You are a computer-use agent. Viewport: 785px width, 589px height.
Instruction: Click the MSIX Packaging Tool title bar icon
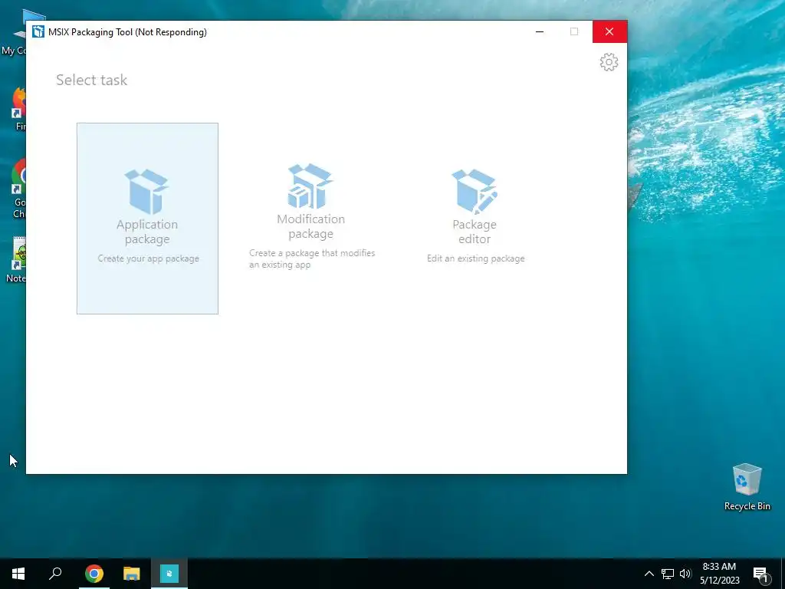(x=38, y=31)
